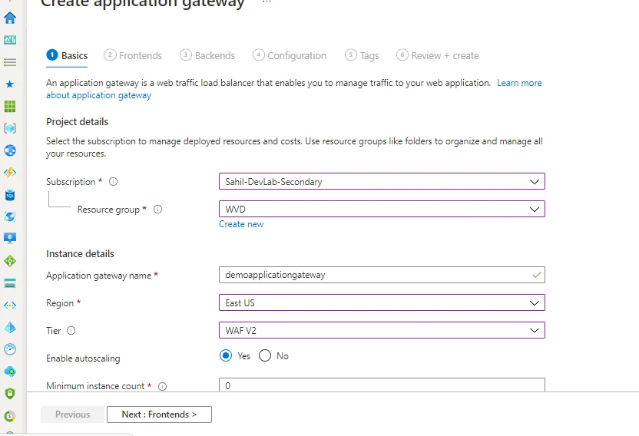Click the Home icon in sidebar

tap(10, 18)
